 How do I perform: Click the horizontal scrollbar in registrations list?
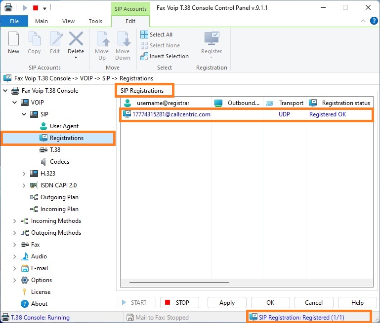coord(179,283)
